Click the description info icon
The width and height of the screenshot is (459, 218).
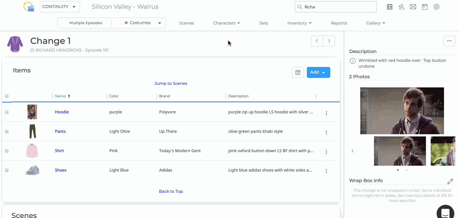pyautogui.click(x=353, y=61)
